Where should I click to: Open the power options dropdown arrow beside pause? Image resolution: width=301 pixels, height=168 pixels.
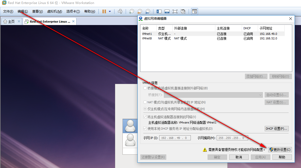tap(110, 11)
